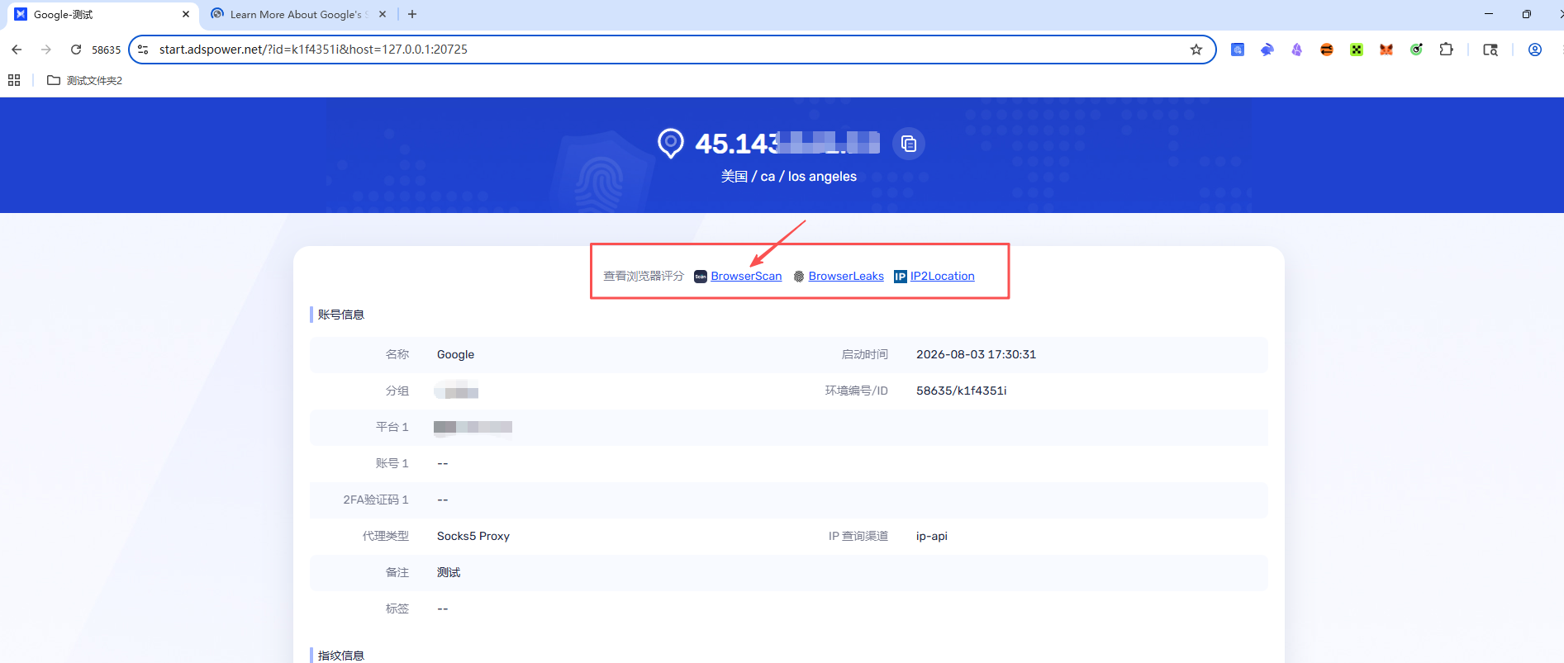Open site information icon in address bar
The height and width of the screenshot is (663, 1564).
pyautogui.click(x=143, y=50)
